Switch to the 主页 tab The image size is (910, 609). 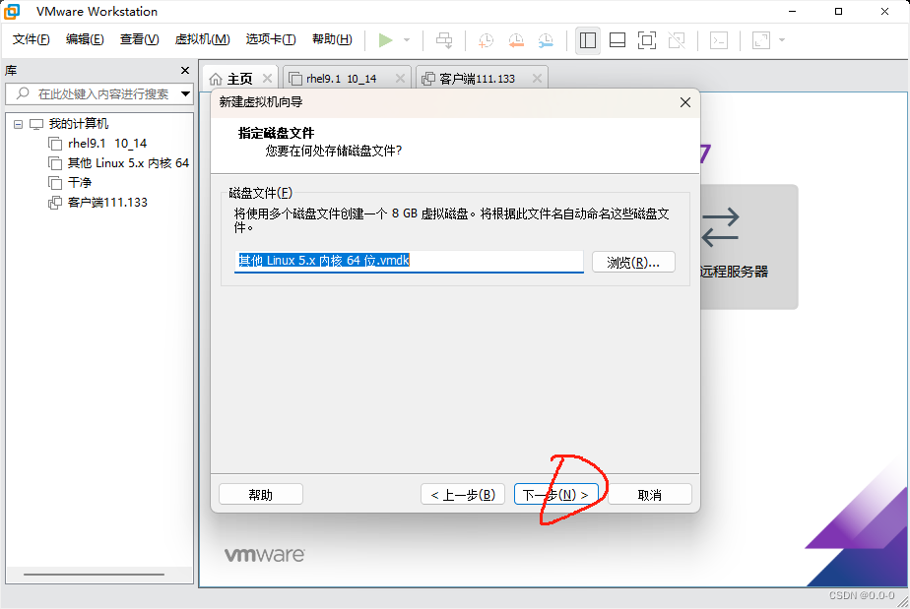pos(239,79)
